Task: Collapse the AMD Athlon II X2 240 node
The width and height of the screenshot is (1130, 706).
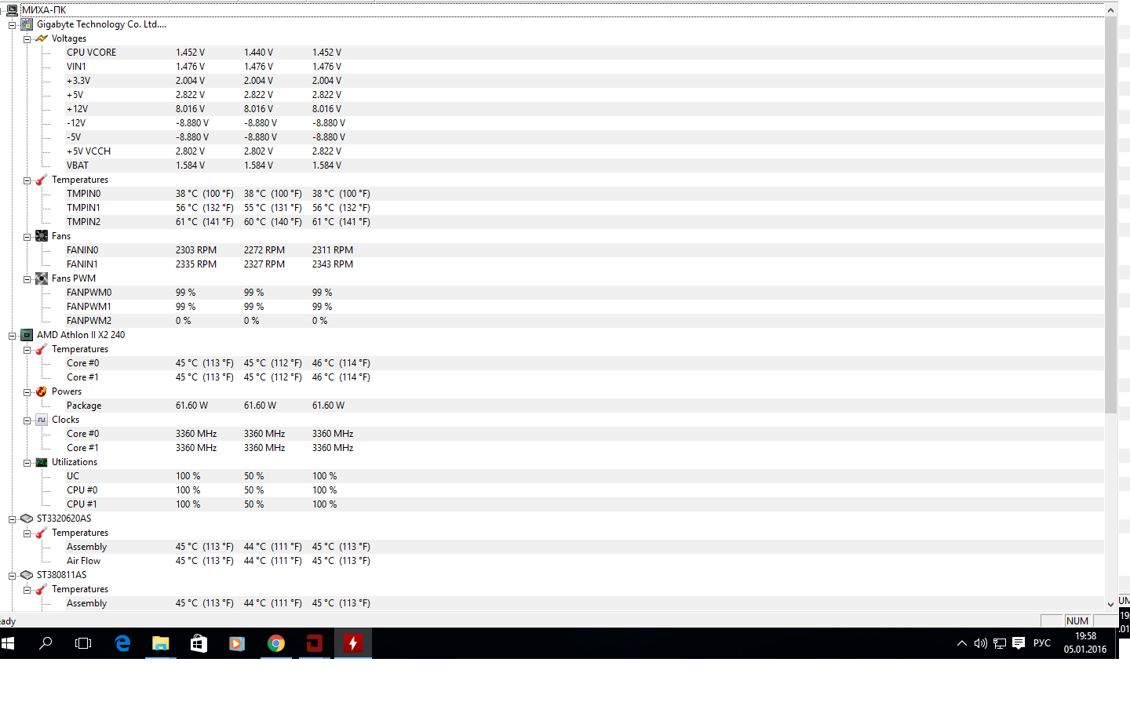Action: pos(13,336)
